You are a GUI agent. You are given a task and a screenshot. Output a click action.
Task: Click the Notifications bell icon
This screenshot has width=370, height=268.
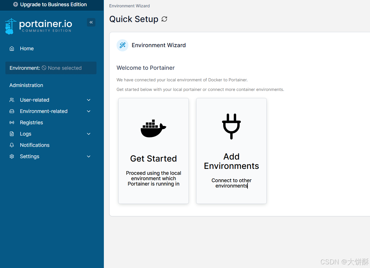click(12, 145)
